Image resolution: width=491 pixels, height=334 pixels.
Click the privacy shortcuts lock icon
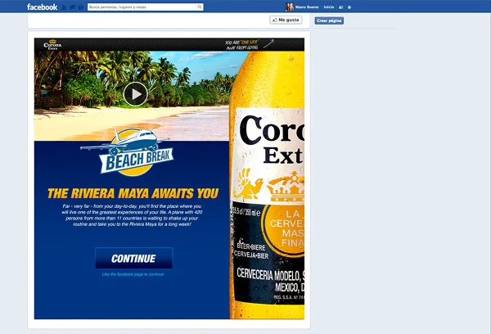point(341,7)
